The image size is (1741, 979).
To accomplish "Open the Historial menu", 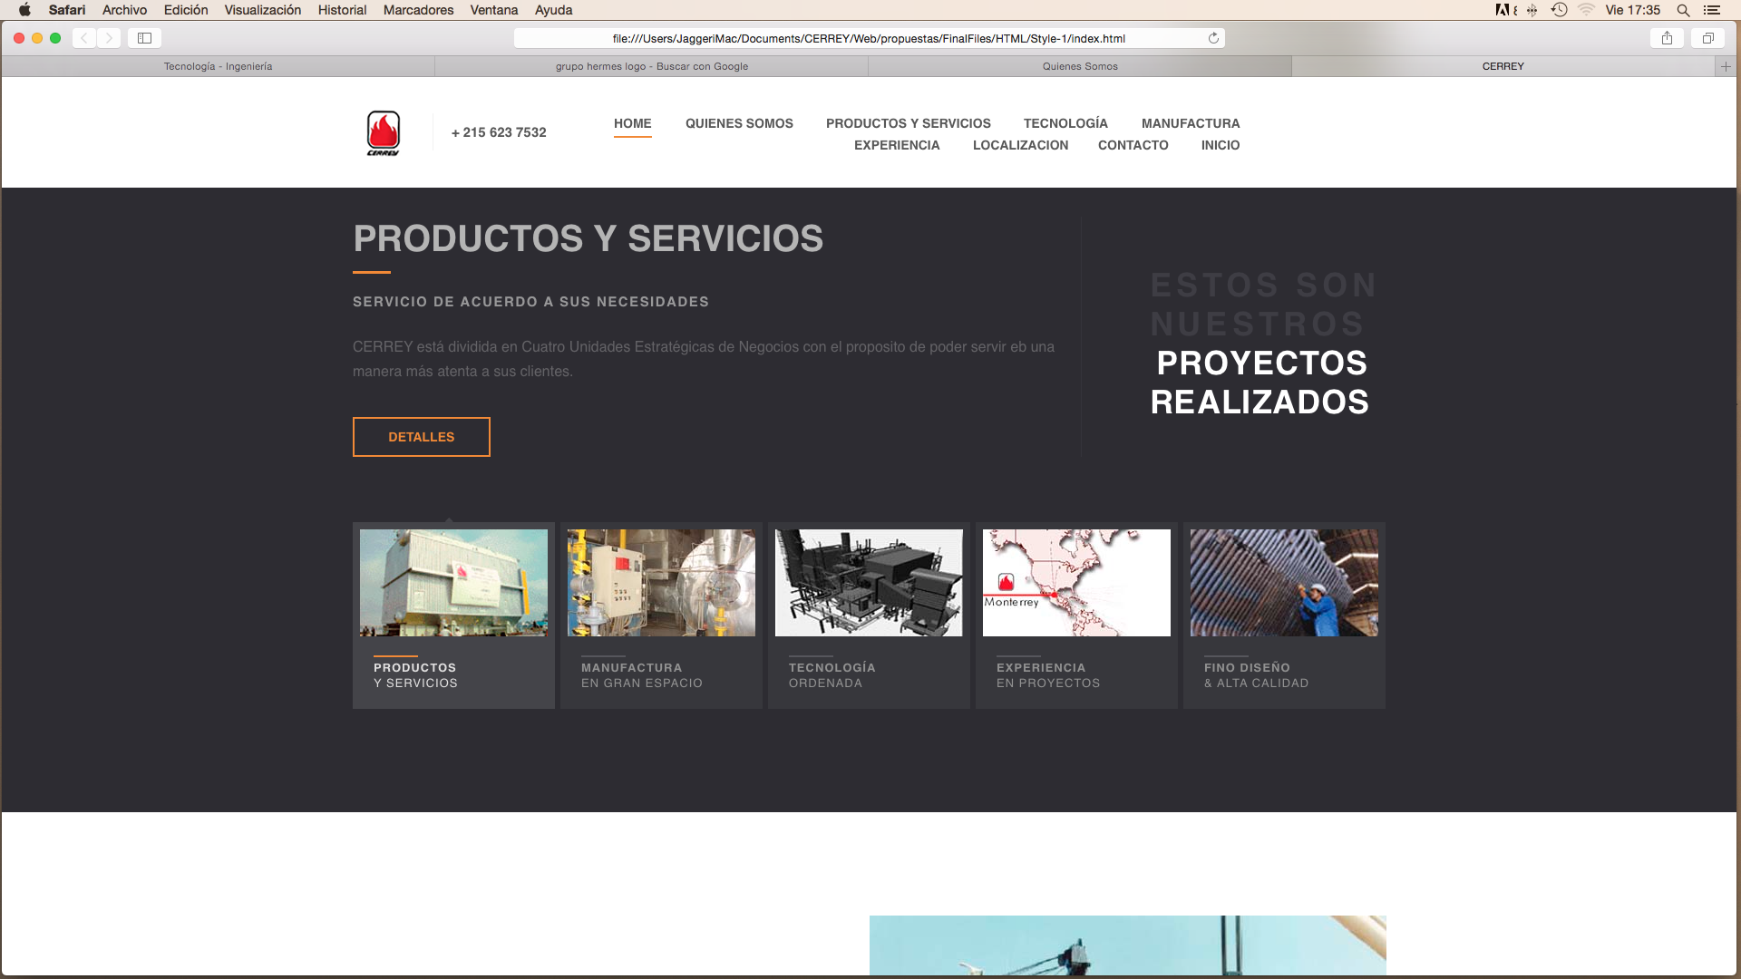I will [342, 10].
